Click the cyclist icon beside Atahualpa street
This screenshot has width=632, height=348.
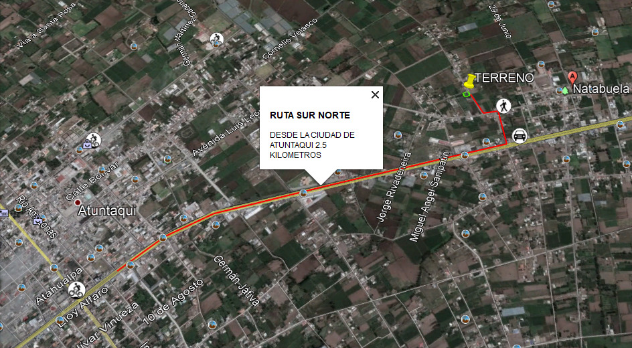click(x=76, y=290)
